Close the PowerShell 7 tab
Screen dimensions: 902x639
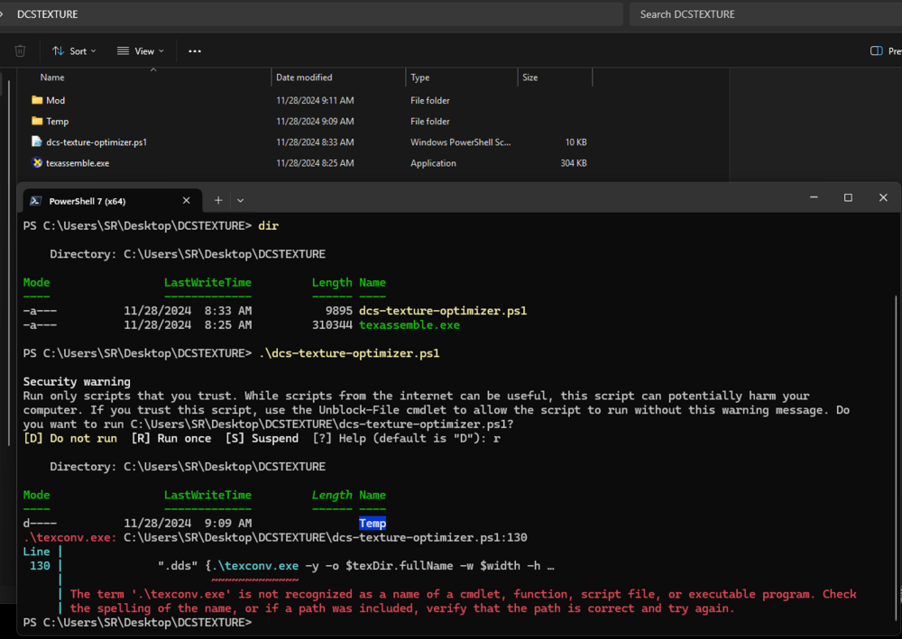(187, 201)
